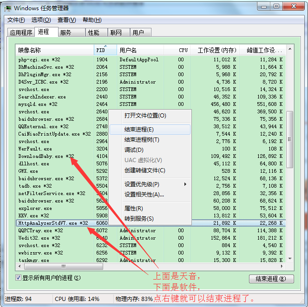Sort by PID column header
The height and width of the screenshot is (307, 308).
100,50
